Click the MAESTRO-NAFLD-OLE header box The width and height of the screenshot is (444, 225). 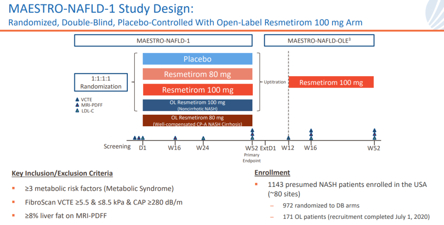[319, 41]
